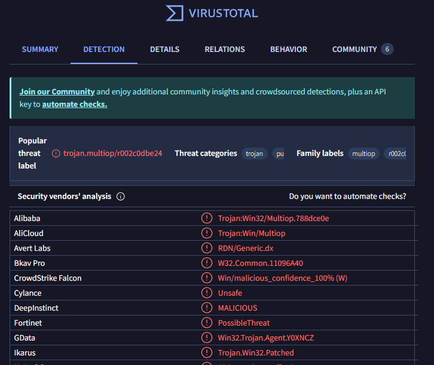Click the warning icon in the Alibaba row
Viewport: 434px width, 365px height.
coord(206,218)
